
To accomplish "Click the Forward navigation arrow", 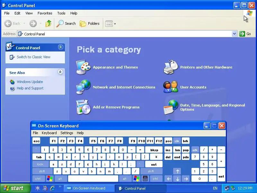I will tap(33, 23).
